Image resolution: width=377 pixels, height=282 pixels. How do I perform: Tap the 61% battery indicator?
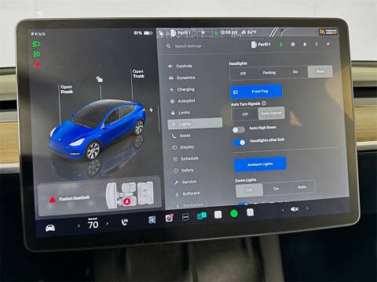click(x=143, y=33)
